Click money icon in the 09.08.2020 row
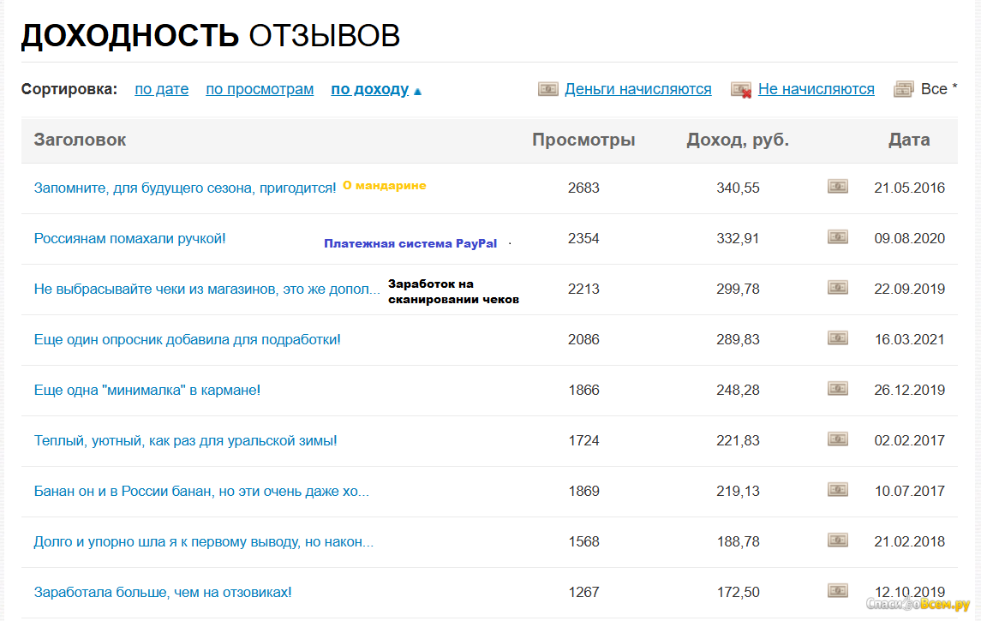 (837, 237)
